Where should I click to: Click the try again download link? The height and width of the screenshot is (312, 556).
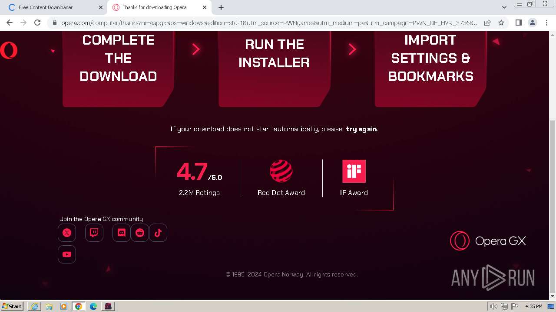click(361, 129)
